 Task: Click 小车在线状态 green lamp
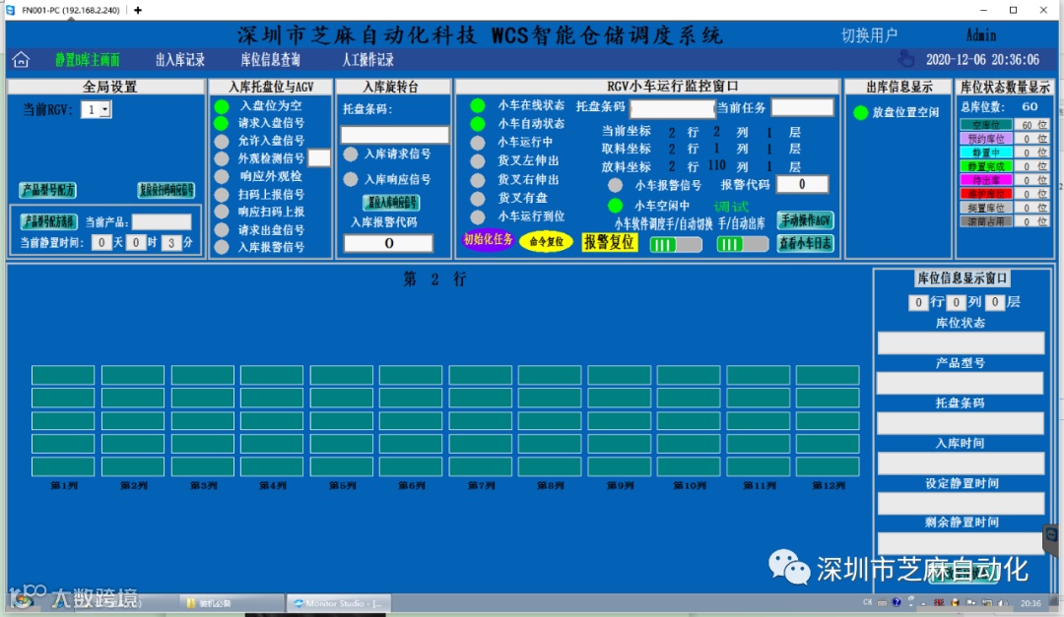point(479,105)
